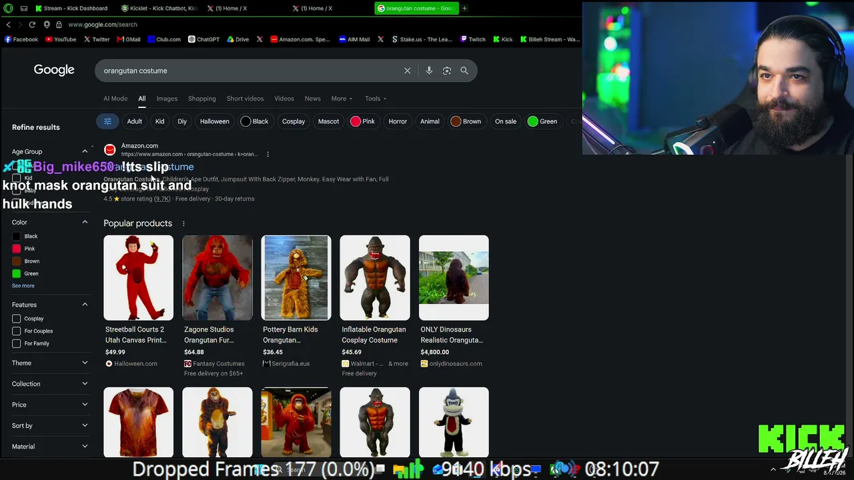This screenshot has height=480, width=854.
Task: Click the Google logo
Action: 54,70
